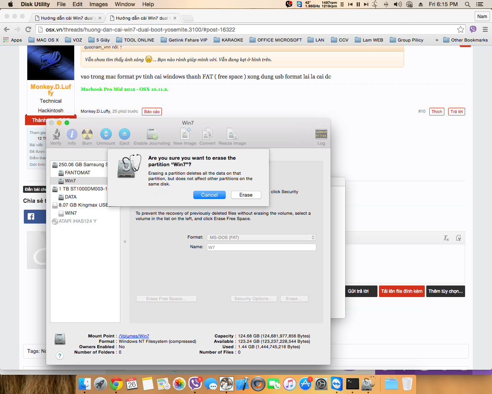Bookmark this page with the star icon
The width and height of the screenshot is (492, 394).
pos(460,30)
